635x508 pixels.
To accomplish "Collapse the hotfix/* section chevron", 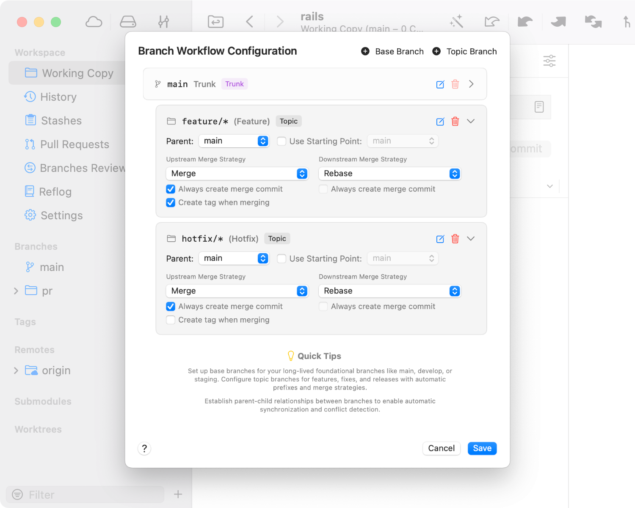I will [471, 239].
